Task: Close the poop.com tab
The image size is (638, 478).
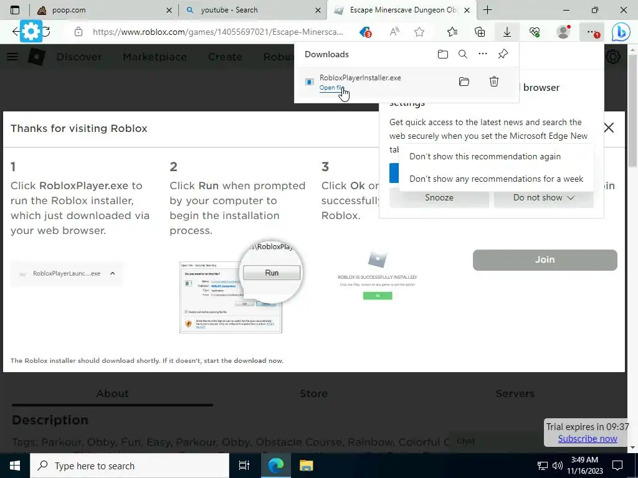Action: [169, 10]
